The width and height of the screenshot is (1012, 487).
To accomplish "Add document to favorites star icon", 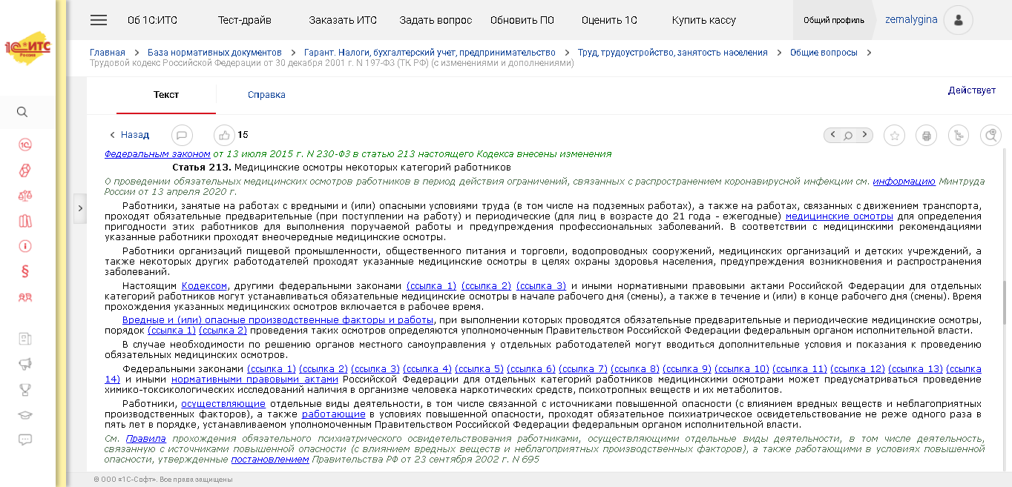I will click(896, 136).
